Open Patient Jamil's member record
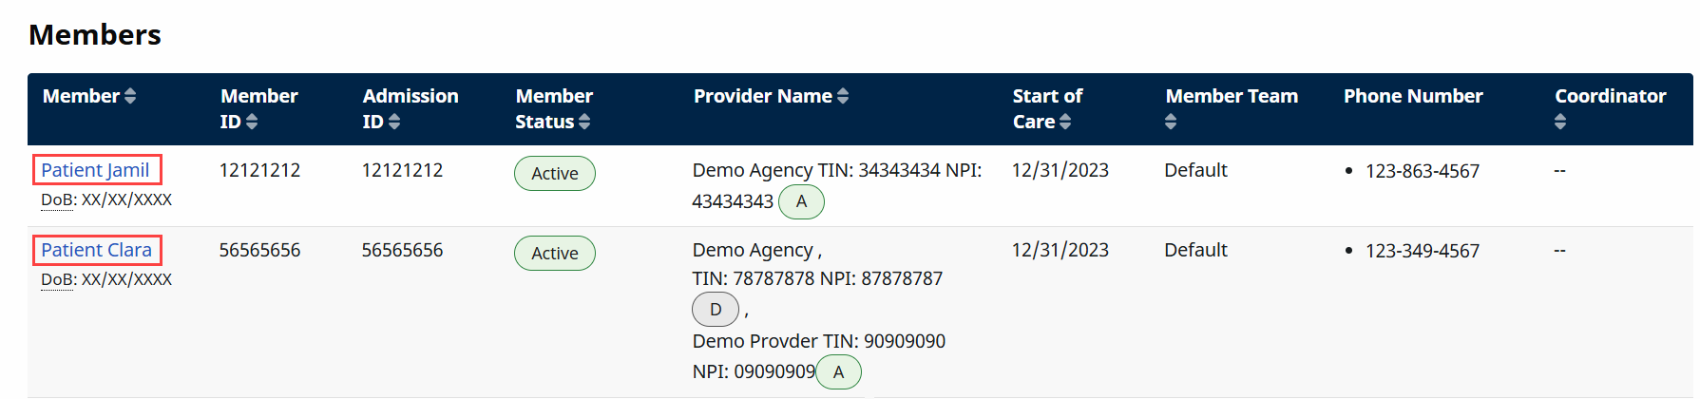Image resolution: width=1700 pixels, height=399 pixels. pyautogui.click(x=95, y=170)
